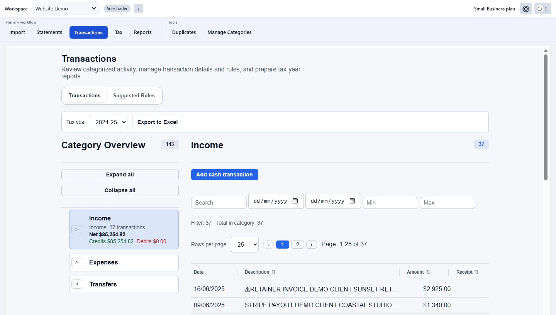Click Net $85,254.82 text

(x=107, y=234)
